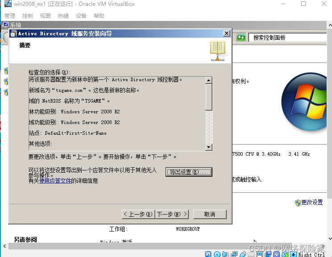Close the Active Directory wizard dialog
Image resolution: width=332 pixels, height=257 pixels.
pos(227,33)
